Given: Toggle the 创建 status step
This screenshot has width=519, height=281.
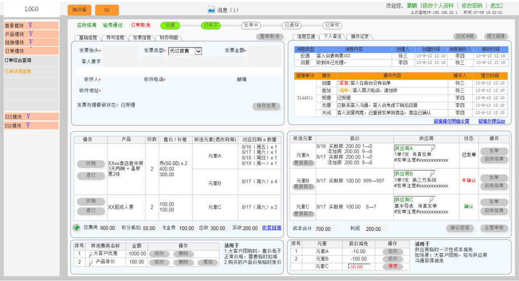Looking at the screenshot, I should 170,25.
